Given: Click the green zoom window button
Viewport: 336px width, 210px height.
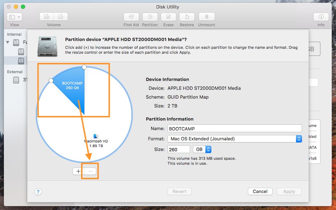Looking at the screenshot, I should pos(23,7).
